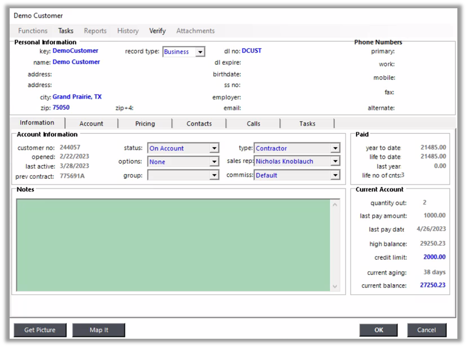Change the sales rep dropdown selection
Image resolution: width=467 pixels, height=347 pixels.
tap(335, 161)
